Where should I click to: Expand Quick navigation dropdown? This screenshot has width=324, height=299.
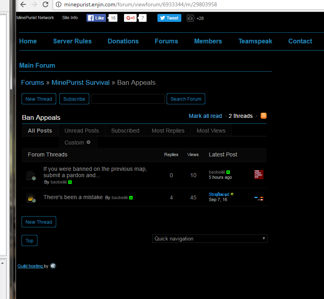click(x=210, y=239)
